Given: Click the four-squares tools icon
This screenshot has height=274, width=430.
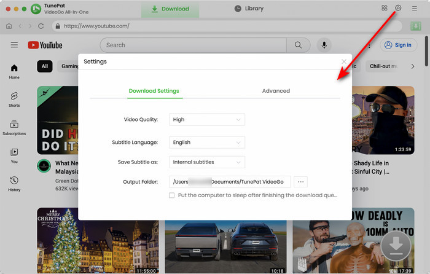Looking at the screenshot, I should pyautogui.click(x=385, y=8).
